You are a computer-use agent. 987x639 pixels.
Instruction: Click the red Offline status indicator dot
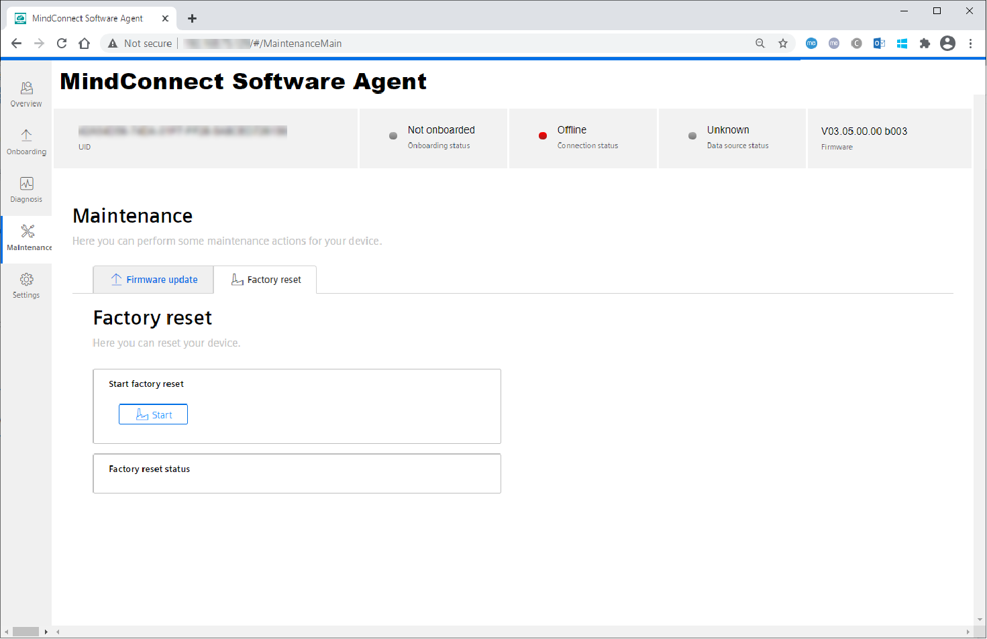543,136
